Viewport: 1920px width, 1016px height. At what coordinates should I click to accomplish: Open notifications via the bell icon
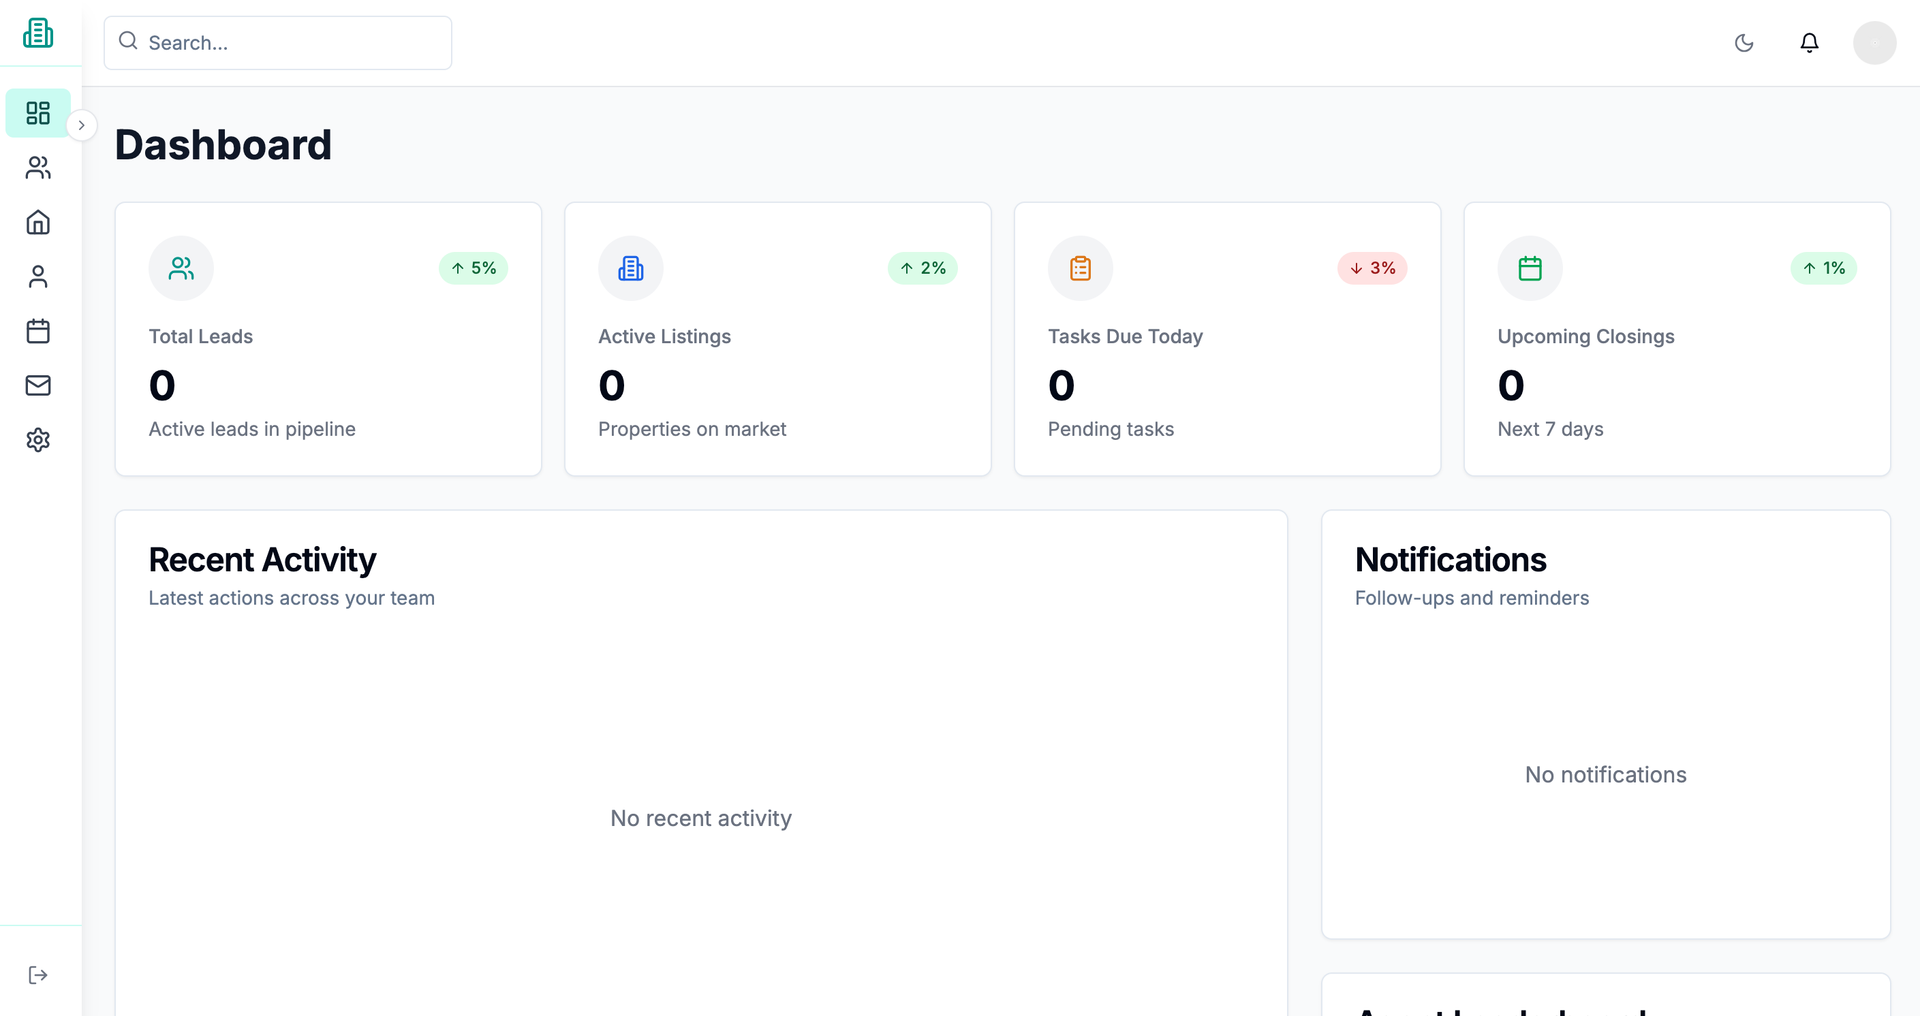tap(1810, 43)
